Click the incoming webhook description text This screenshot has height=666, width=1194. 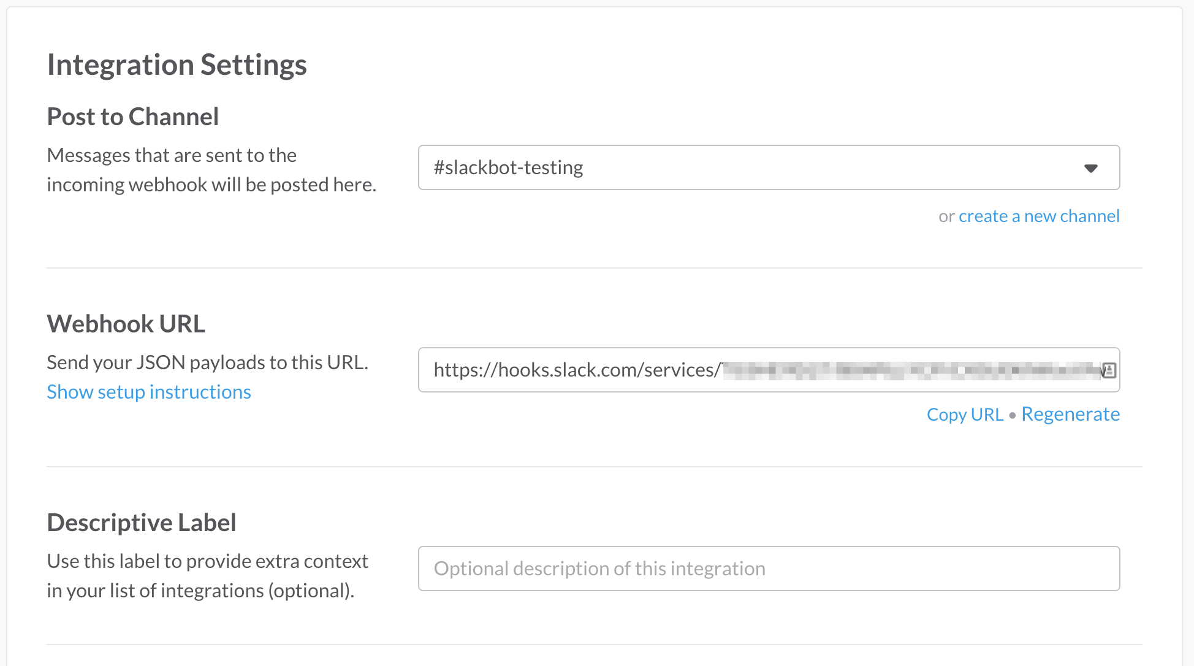(211, 170)
